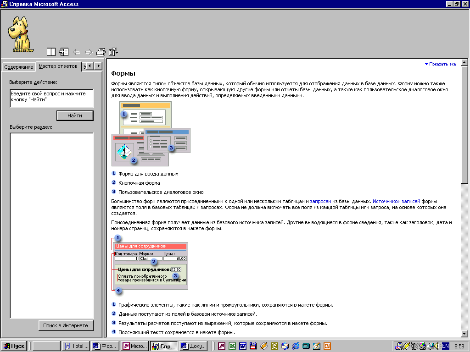Click the Спр... help taskbar button

[x=164, y=346]
